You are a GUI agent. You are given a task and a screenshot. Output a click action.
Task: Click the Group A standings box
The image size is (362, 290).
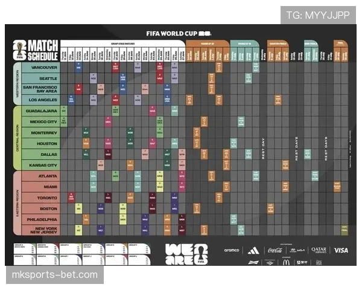(25, 249)
